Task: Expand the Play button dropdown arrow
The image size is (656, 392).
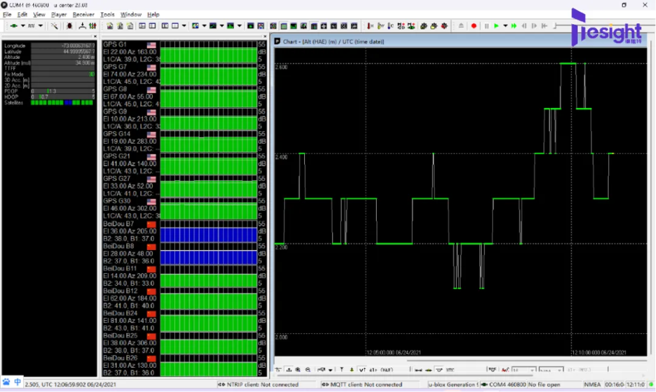Action: [x=505, y=26]
